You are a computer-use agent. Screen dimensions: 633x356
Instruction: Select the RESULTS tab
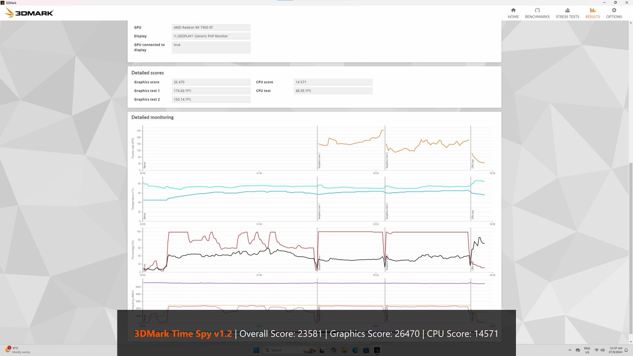592,13
